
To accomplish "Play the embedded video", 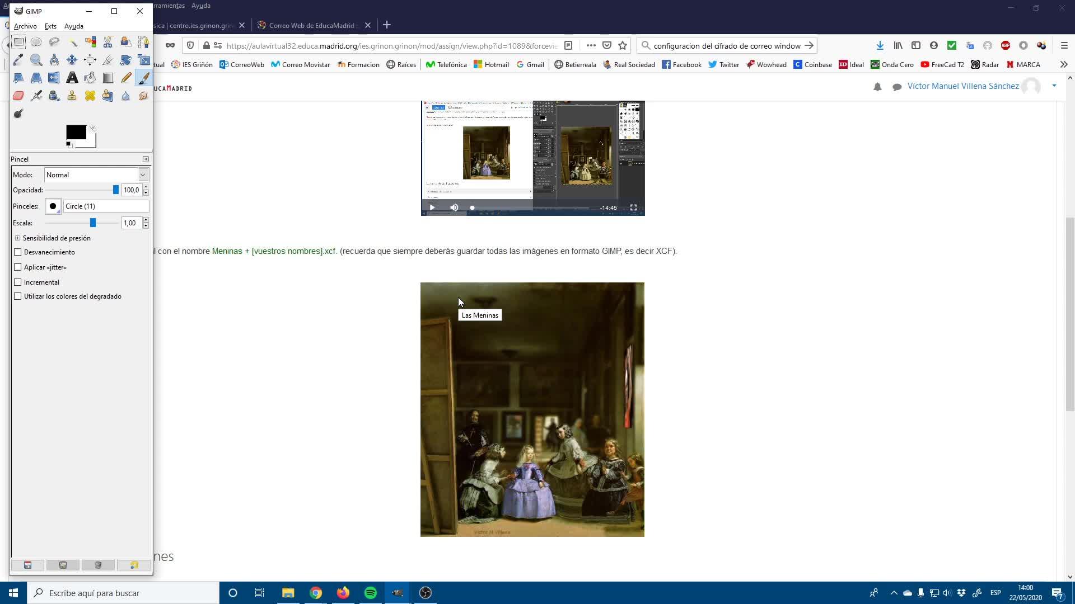I will click(432, 207).
